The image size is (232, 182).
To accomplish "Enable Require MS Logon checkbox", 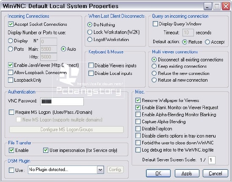I will tap(11, 112).
